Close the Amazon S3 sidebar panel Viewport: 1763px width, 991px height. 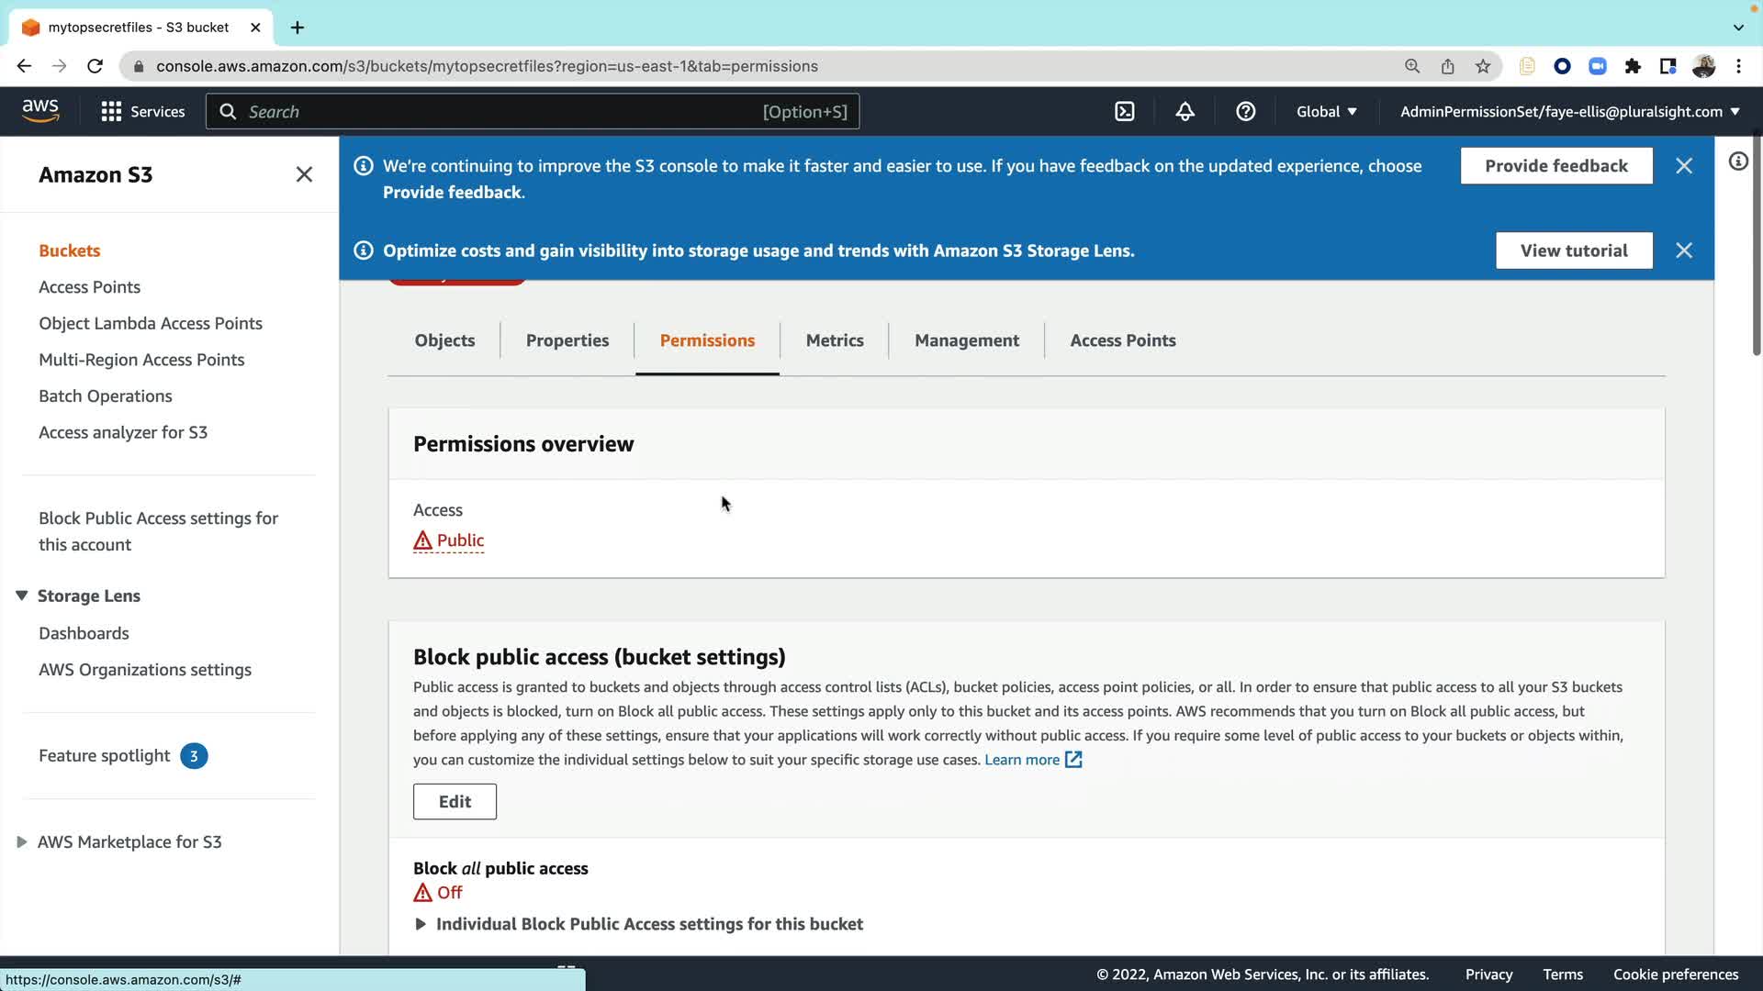click(304, 174)
